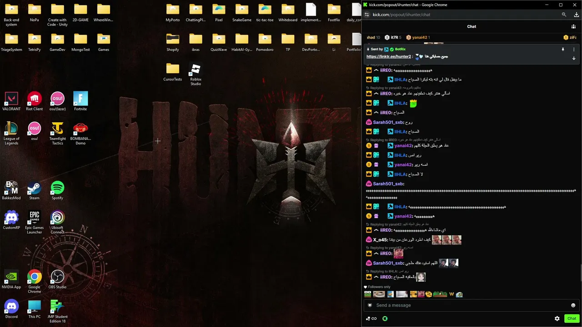Open the NVIDIA App shortcut
The image size is (582, 327).
pyautogui.click(x=11, y=280)
